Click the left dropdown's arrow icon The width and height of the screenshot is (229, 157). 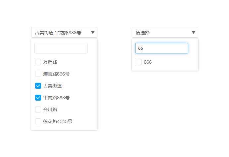(x=93, y=33)
